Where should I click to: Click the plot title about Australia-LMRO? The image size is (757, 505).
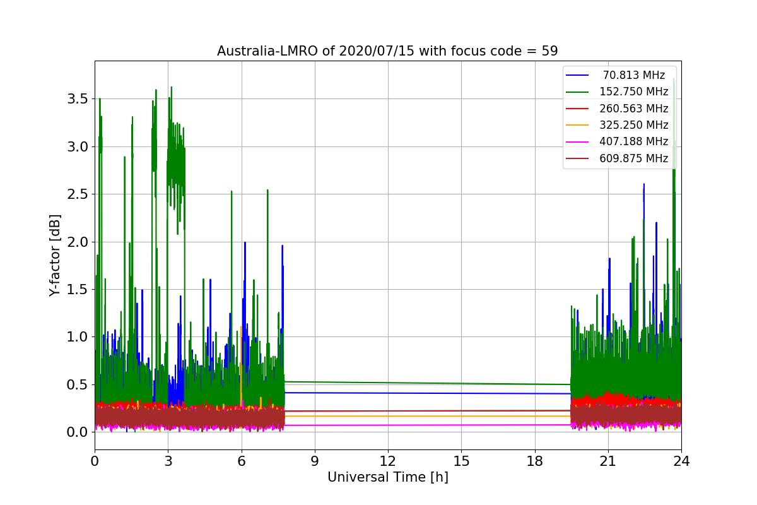[x=387, y=51]
